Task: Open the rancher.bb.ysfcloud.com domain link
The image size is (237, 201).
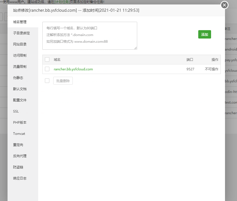Action: point(74,69)
